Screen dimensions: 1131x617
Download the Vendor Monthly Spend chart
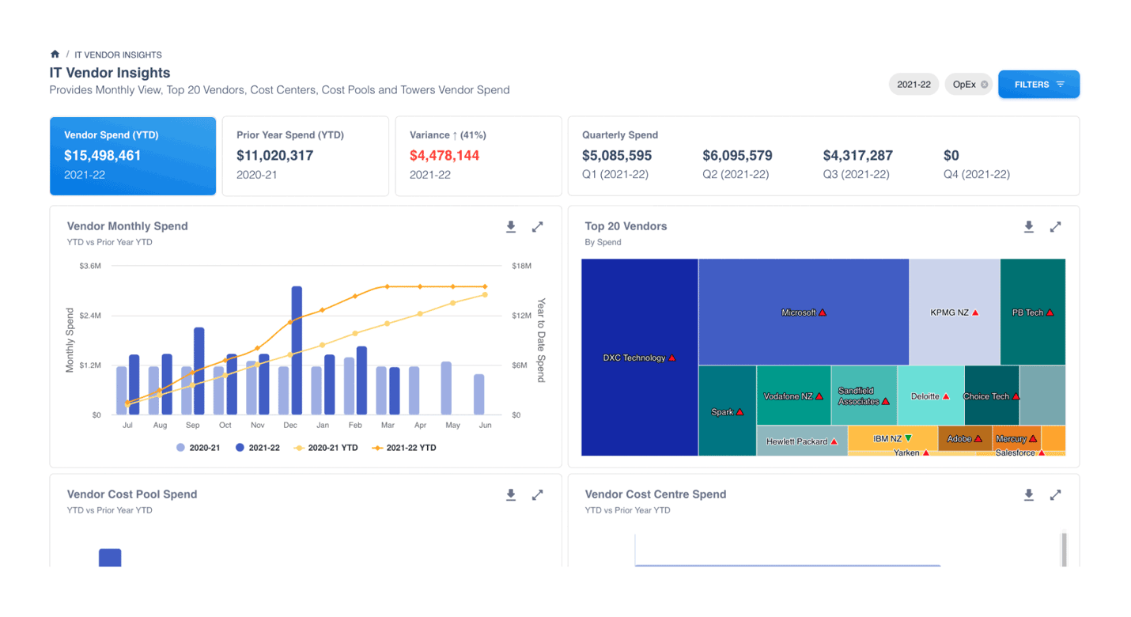[x=511, y=227]
